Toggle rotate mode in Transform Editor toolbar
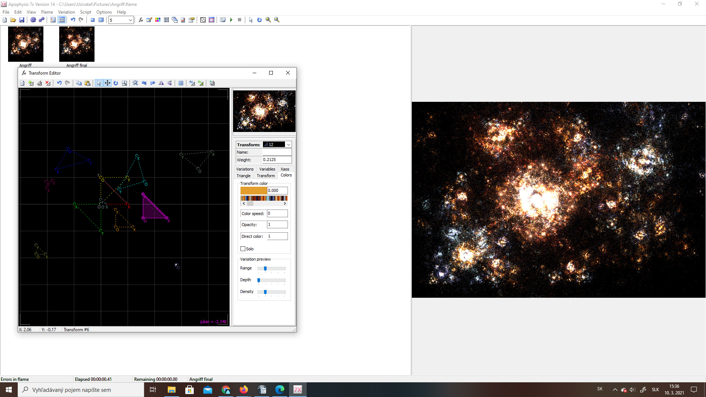This screenshot has height=397, width=706. 116,83
